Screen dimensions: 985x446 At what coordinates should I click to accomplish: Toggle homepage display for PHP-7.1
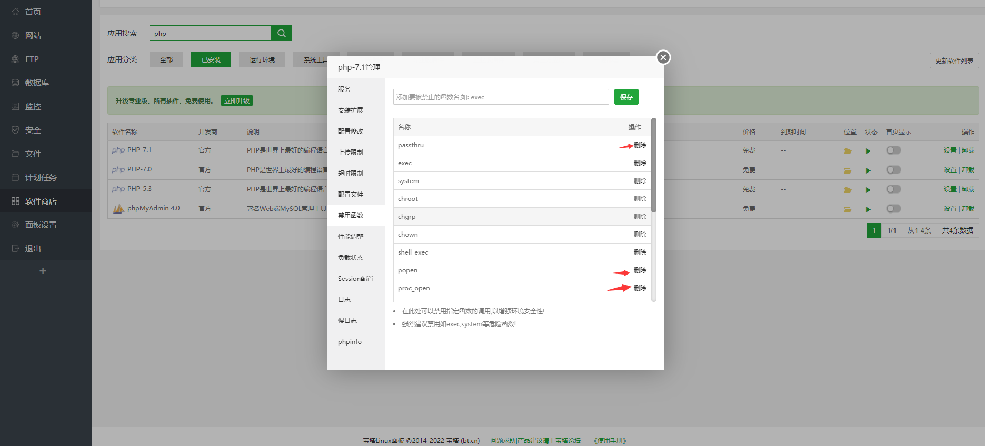[x=893, y=150]
